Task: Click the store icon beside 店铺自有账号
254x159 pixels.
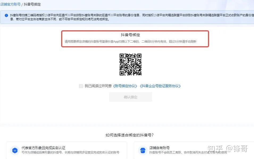Action: 143,150
